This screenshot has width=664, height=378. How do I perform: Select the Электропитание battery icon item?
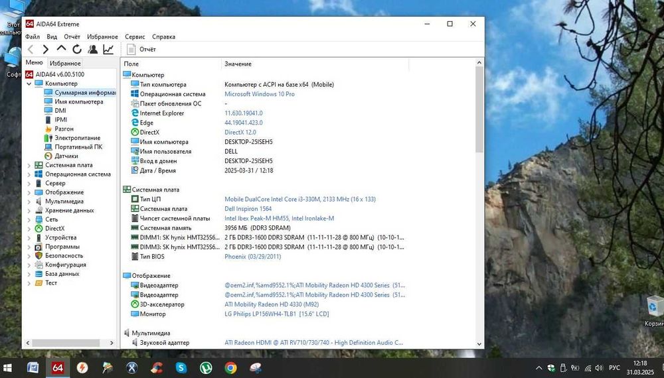click(72, 138)
